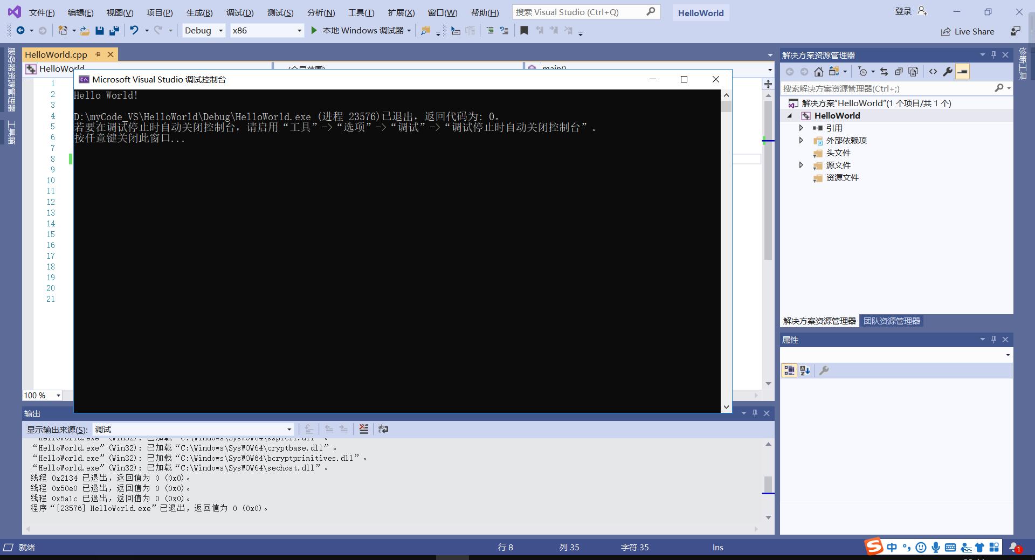The height and width of the screenshot is (560, 1035).
Task: Click the Output panel vertical scrollbar thumb
Action: pyautogui.click(x=768, y=483)
